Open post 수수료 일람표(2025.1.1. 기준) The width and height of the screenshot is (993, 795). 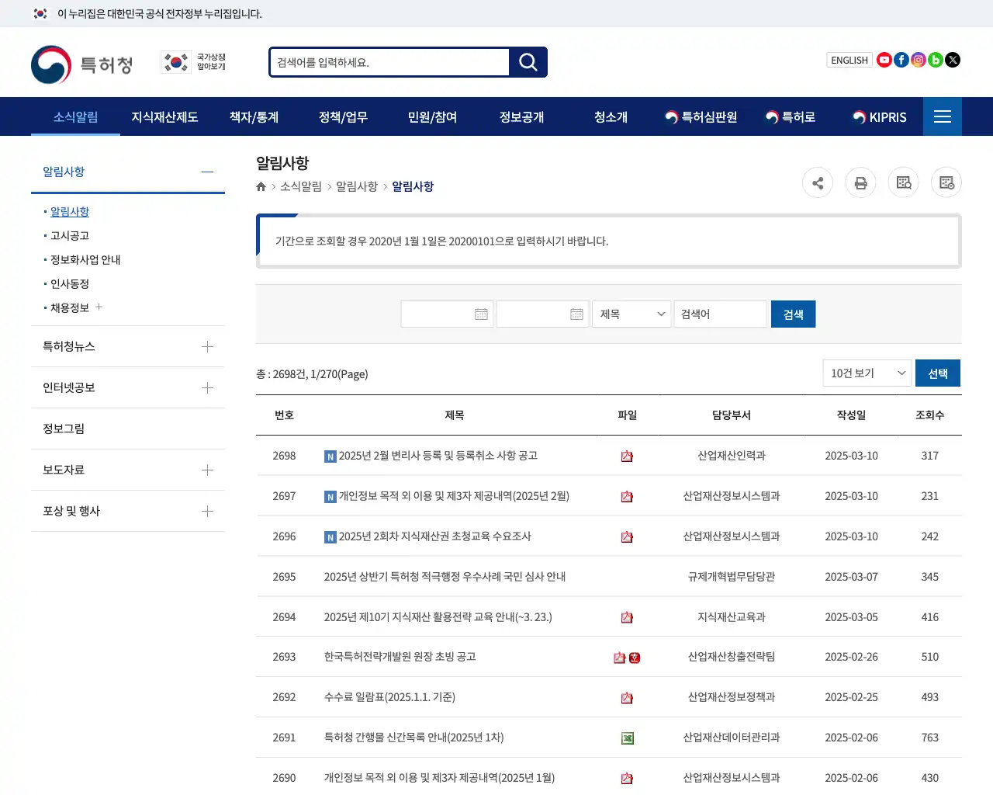tap(389, 697)
